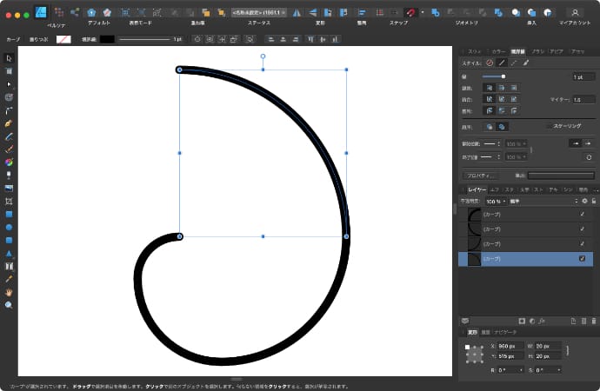The image size is (600, 391).
Task: Open the layer opacity 100% dropdown
Action: [495, 201]
